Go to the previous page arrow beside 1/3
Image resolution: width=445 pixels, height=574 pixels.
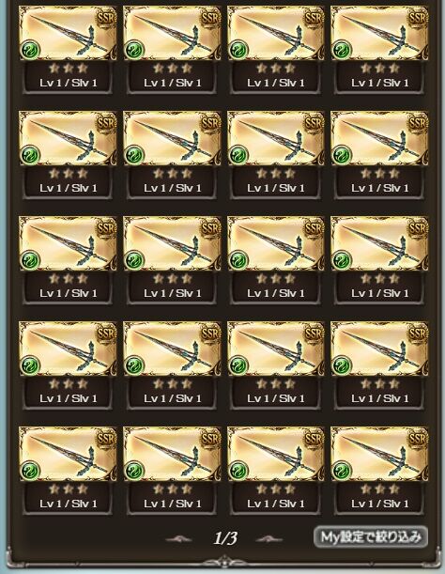(x=179, y=538)
